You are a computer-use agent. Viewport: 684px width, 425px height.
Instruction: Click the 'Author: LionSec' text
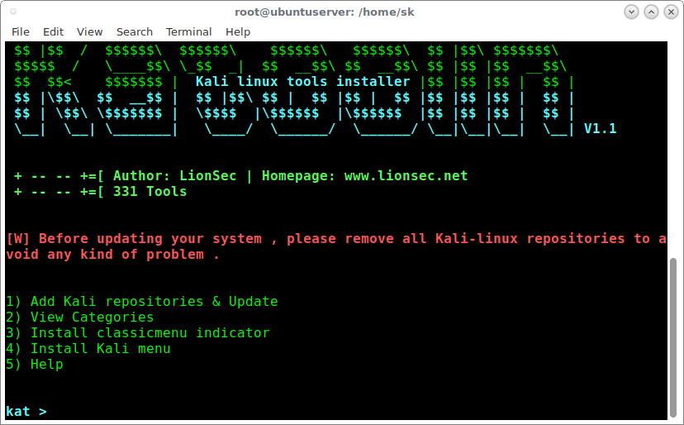coord(174,175)
